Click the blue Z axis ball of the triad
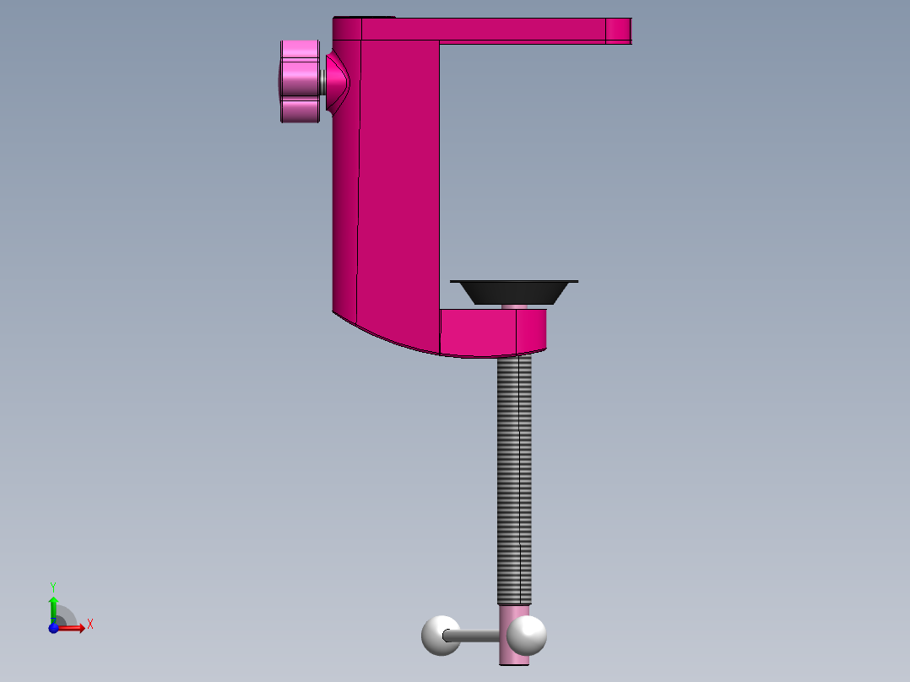The height and width of the screenshot is (682, 910). (53, 628)
